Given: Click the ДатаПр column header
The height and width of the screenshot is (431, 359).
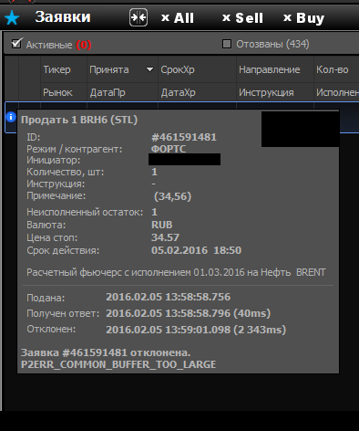Looking at the screenshot, I should [108, 92].
